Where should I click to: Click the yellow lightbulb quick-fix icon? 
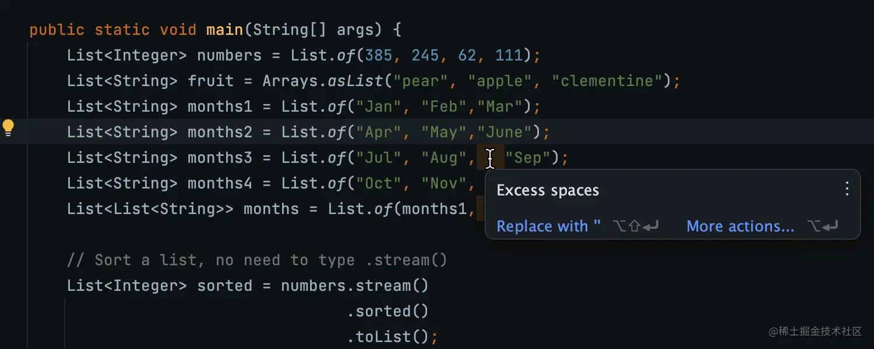tap(8, 128)
